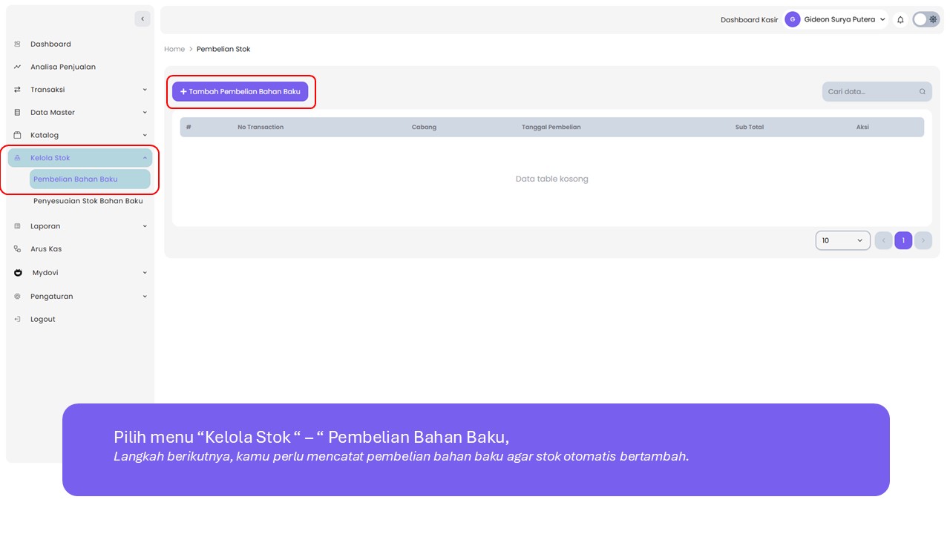Image resolution: width=950 pixels, height=534 pixels.
Task: Expand the Mydovi submenu chevron
Action: pyautogui.click(x=145, y=273)
